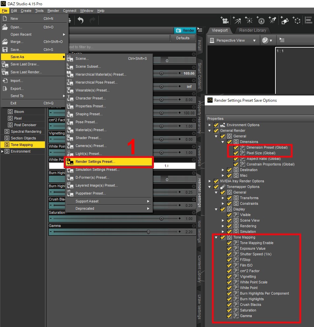Expand the Environment Options tree node

click(210, 125)
